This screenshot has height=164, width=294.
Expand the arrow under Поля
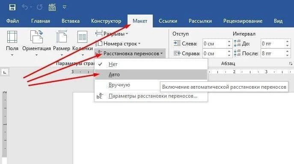tap(12, 55)
